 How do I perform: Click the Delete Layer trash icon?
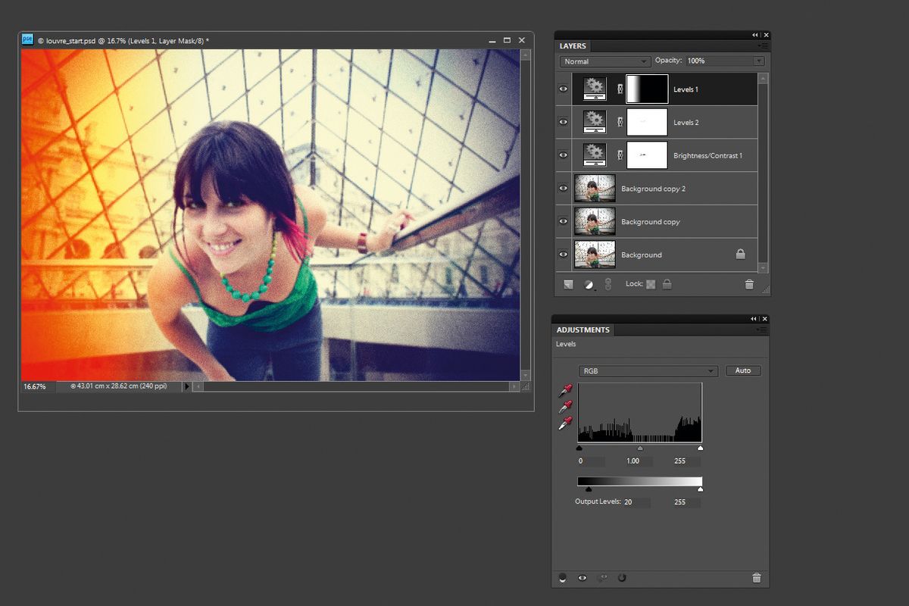pos(749,284)
